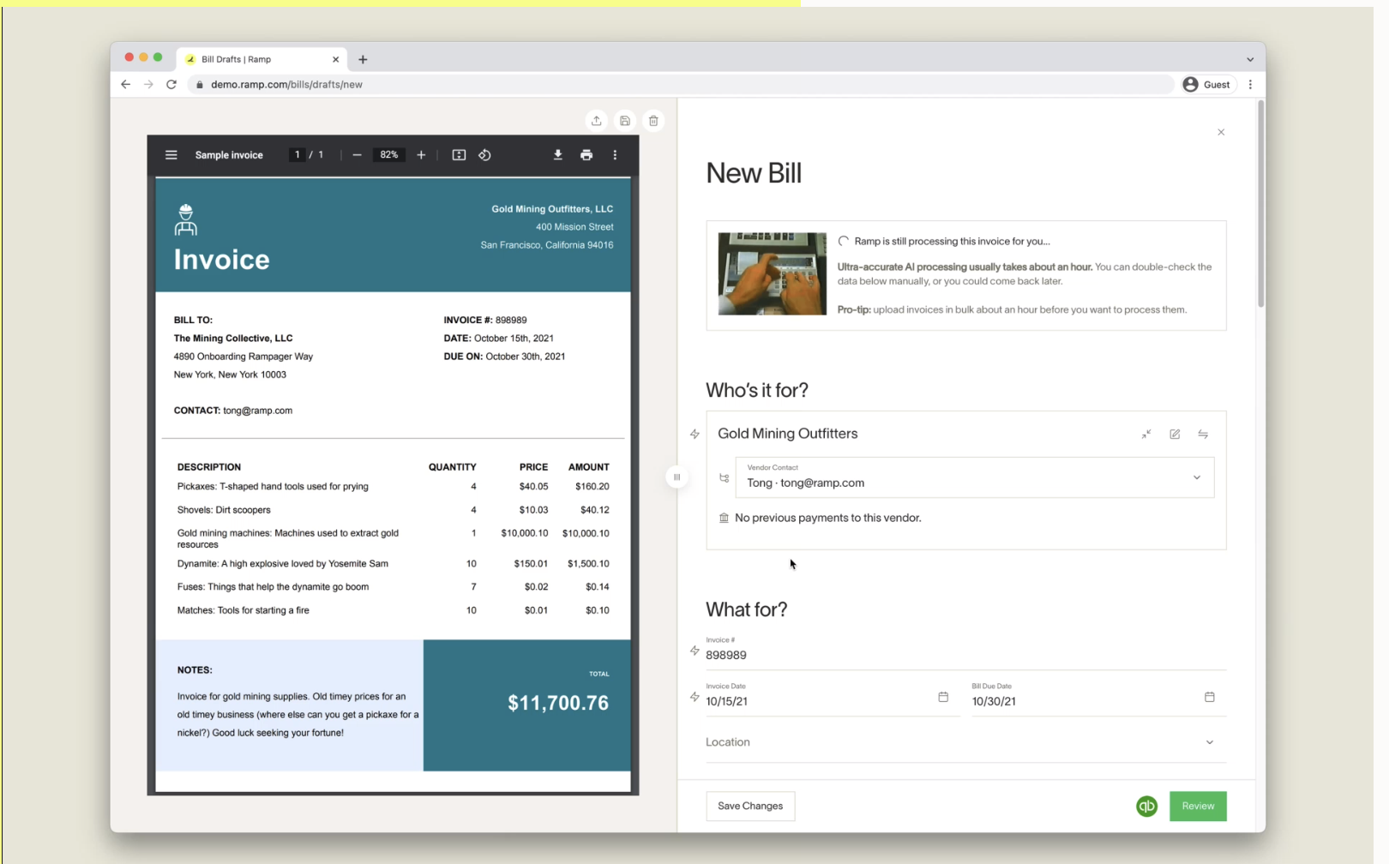Zoom in the PDF document
This screenshot has height=864, width=1389.
pos(421,155)
